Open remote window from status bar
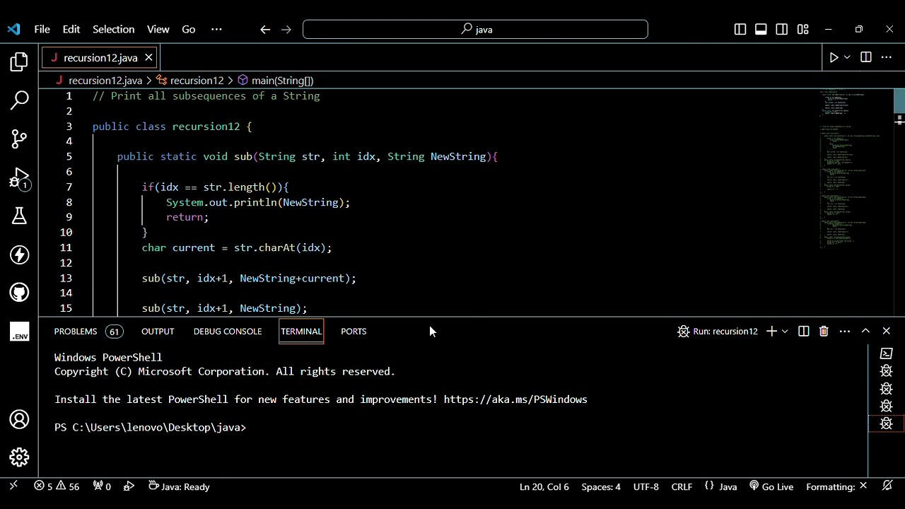This screenshot has height=509, width=905. (13, 486)
